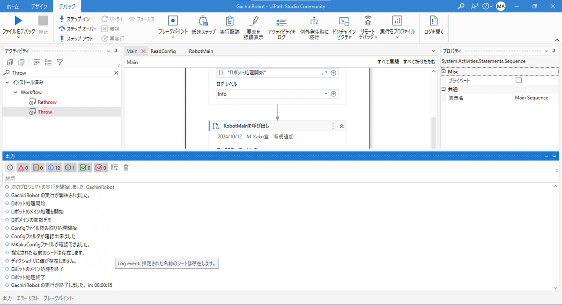Open options menu on RobotMainを呼び出し activity
The image size is (562, 305).
[x=333, y=126]
